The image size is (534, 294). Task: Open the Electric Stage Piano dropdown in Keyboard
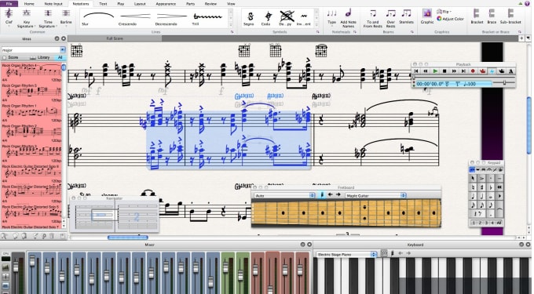tap(346, 254)
